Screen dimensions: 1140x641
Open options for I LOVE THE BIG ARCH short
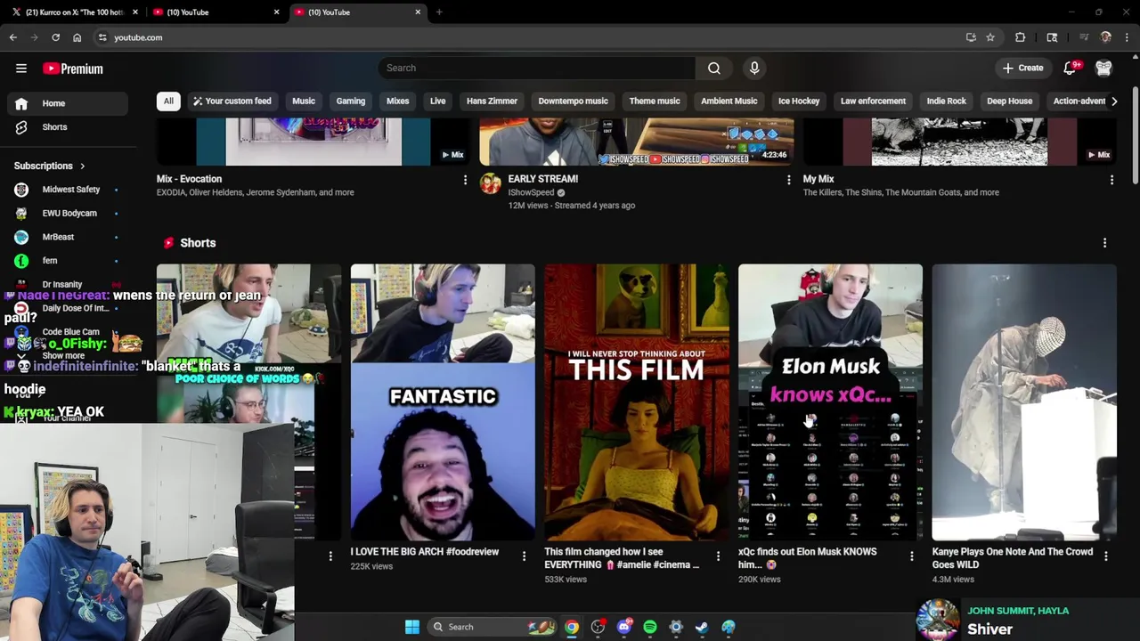point(524,556)
